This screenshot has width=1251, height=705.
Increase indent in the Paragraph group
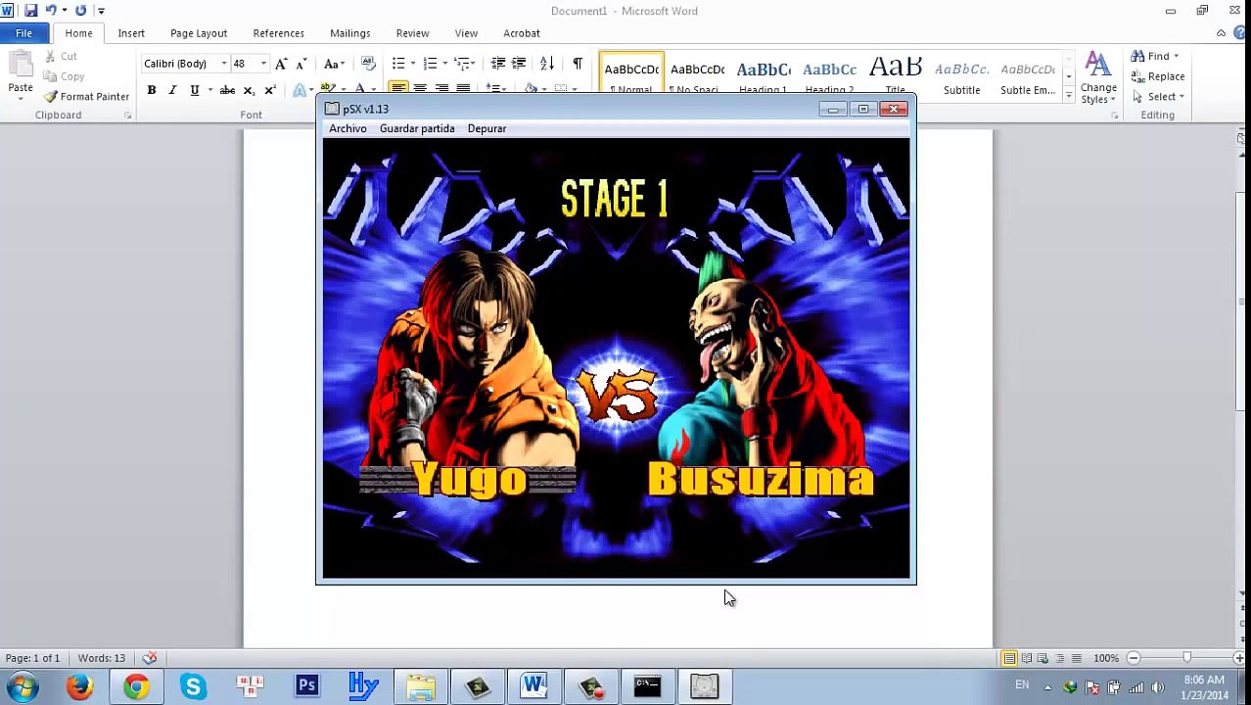pyautogui.click(x=519, y=64)
